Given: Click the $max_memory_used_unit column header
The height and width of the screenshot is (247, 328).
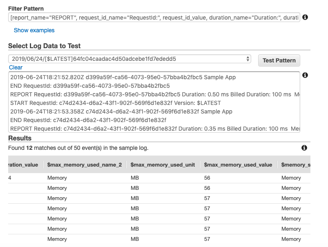Looking at the screenshot, I should tap(163, 165).
